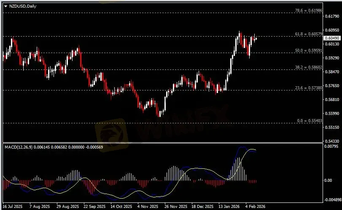
Task: Click the MACD(12,26,9) indicator label
Action: click(18, 146)
